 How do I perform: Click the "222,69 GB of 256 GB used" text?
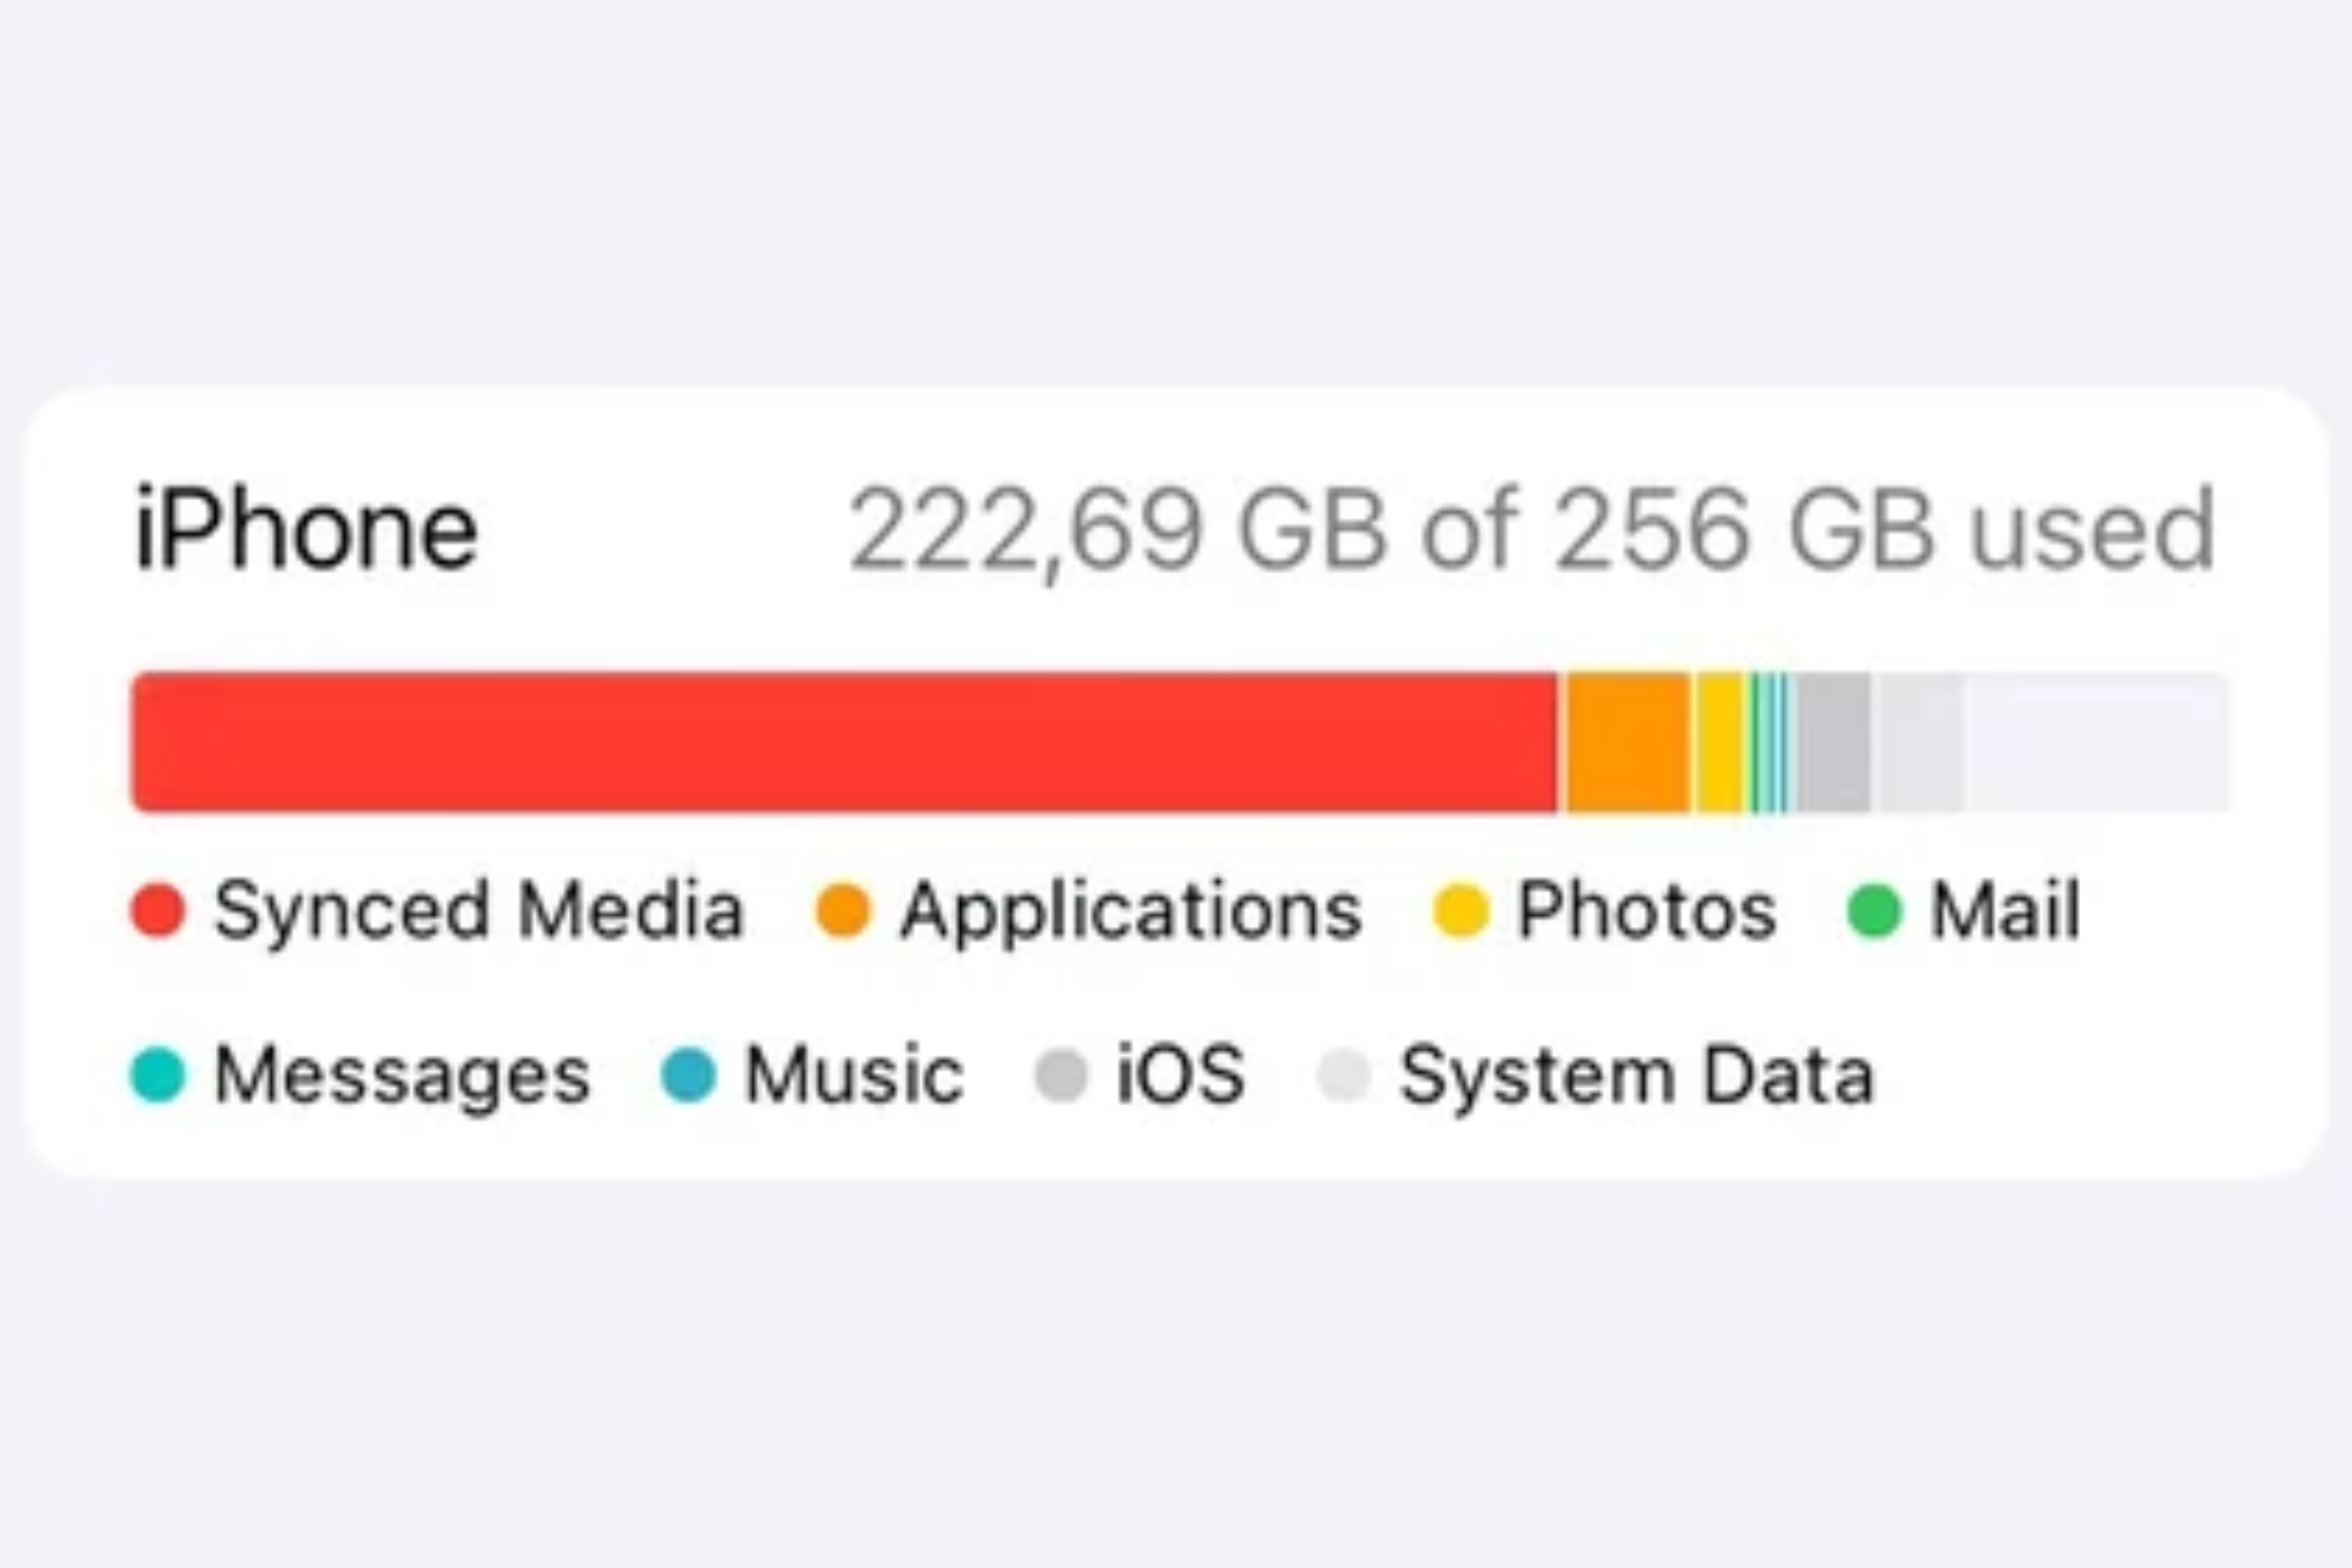click(1531, 529)
